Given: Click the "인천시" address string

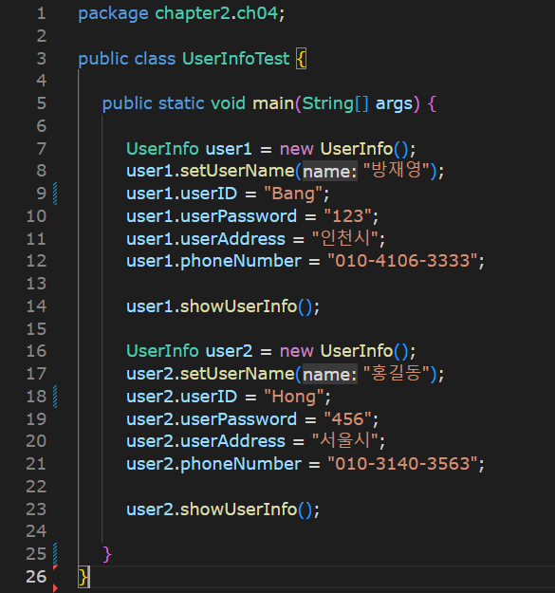Looking at the screenshot, I should (x=344, y=238).
